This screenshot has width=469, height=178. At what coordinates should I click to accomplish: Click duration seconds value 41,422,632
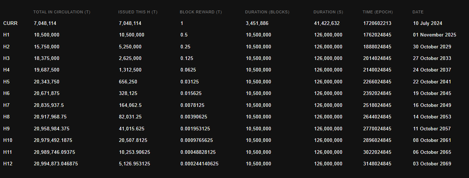click(x=328, y=23)
